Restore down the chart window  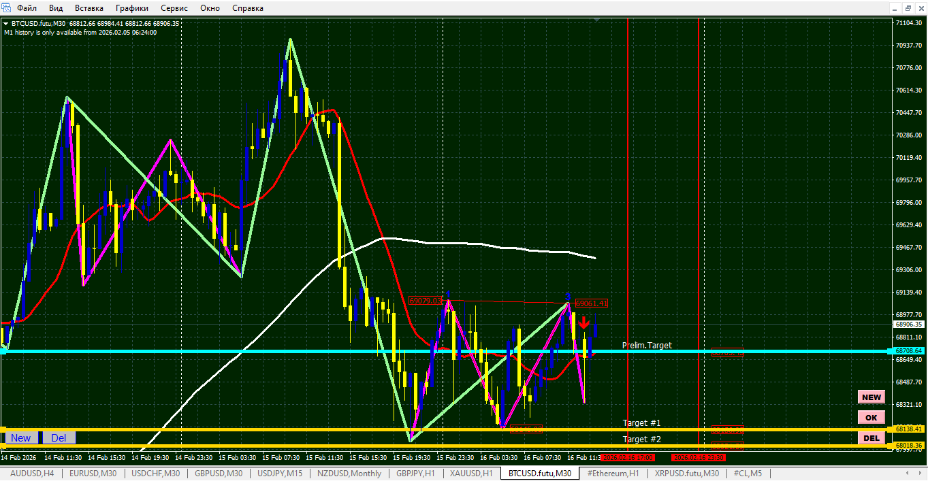coord(908,7)
